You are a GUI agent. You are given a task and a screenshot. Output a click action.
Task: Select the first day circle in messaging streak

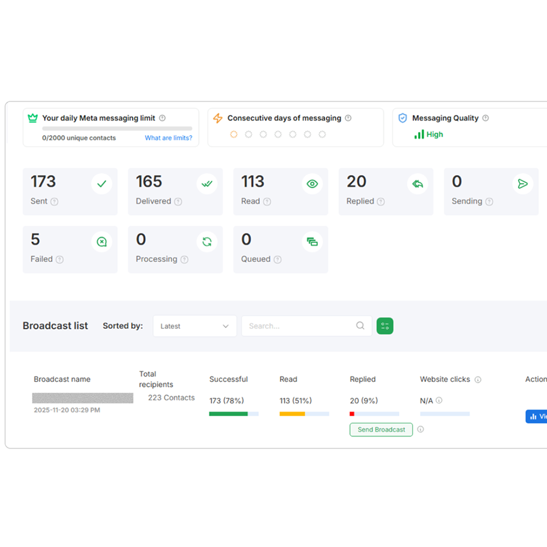(234, 133)
